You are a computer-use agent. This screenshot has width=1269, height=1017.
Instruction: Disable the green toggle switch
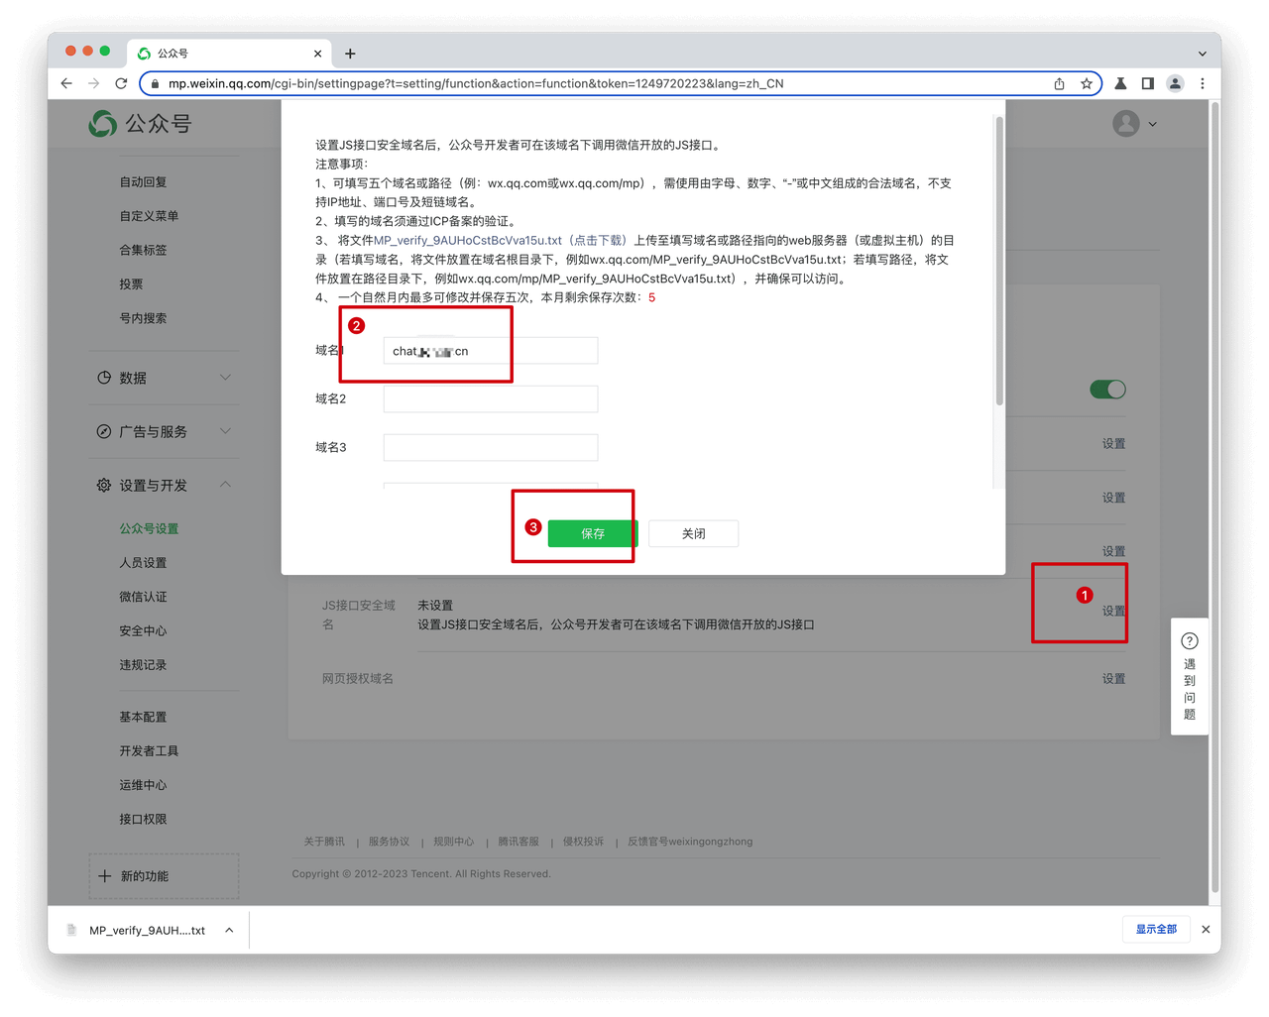[x=1107, y=390]
